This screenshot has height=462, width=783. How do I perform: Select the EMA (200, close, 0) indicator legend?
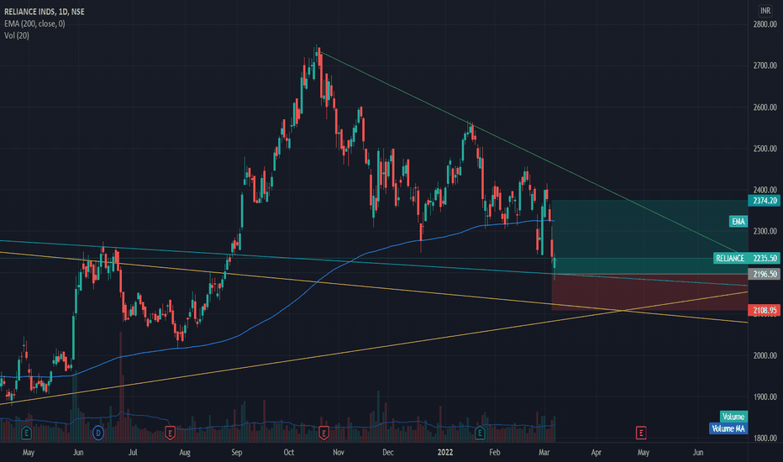pyautogui.click(x=34, y=24)
